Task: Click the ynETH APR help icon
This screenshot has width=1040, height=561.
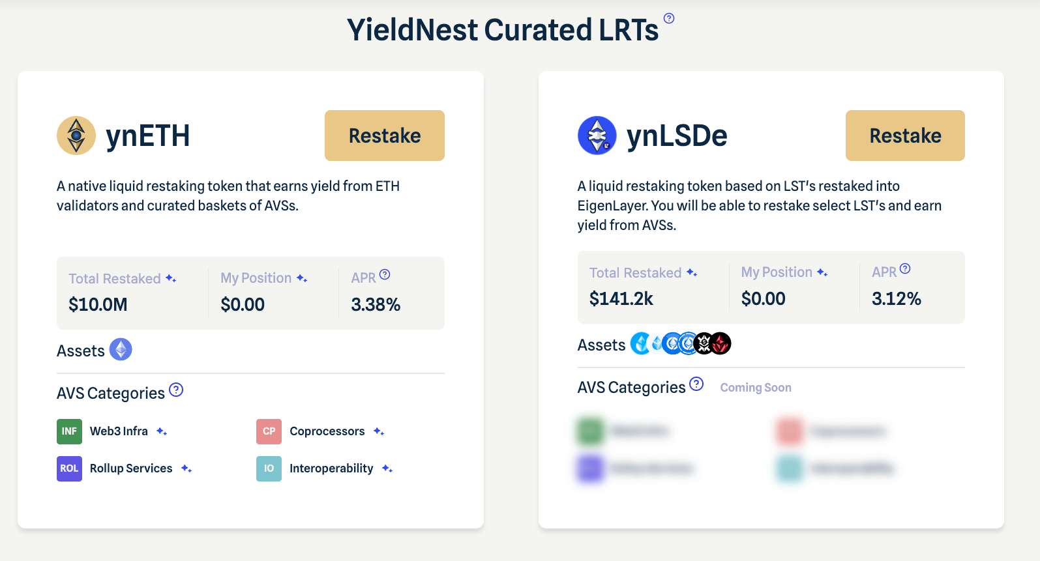Action: coord(385,274)
